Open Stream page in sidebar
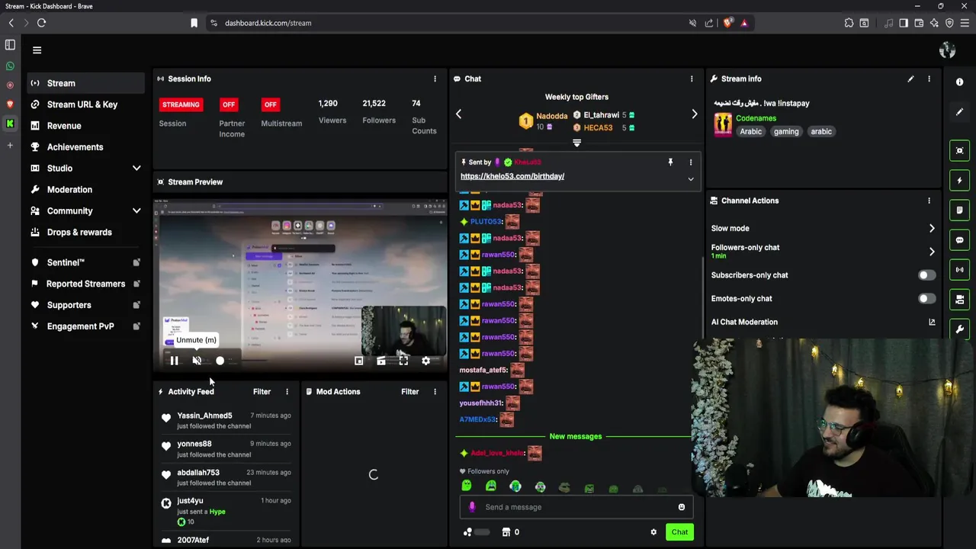This screenshot has width=976, height=549. pyautogui.click(x=85, y=83)
